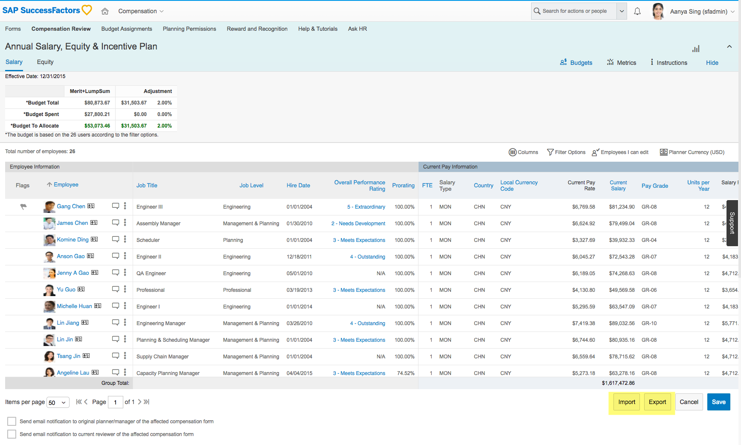The height and width of the screenshot is (445, 741).
Task: Open comment icon for Gang Chen
Action: point(116,206)
